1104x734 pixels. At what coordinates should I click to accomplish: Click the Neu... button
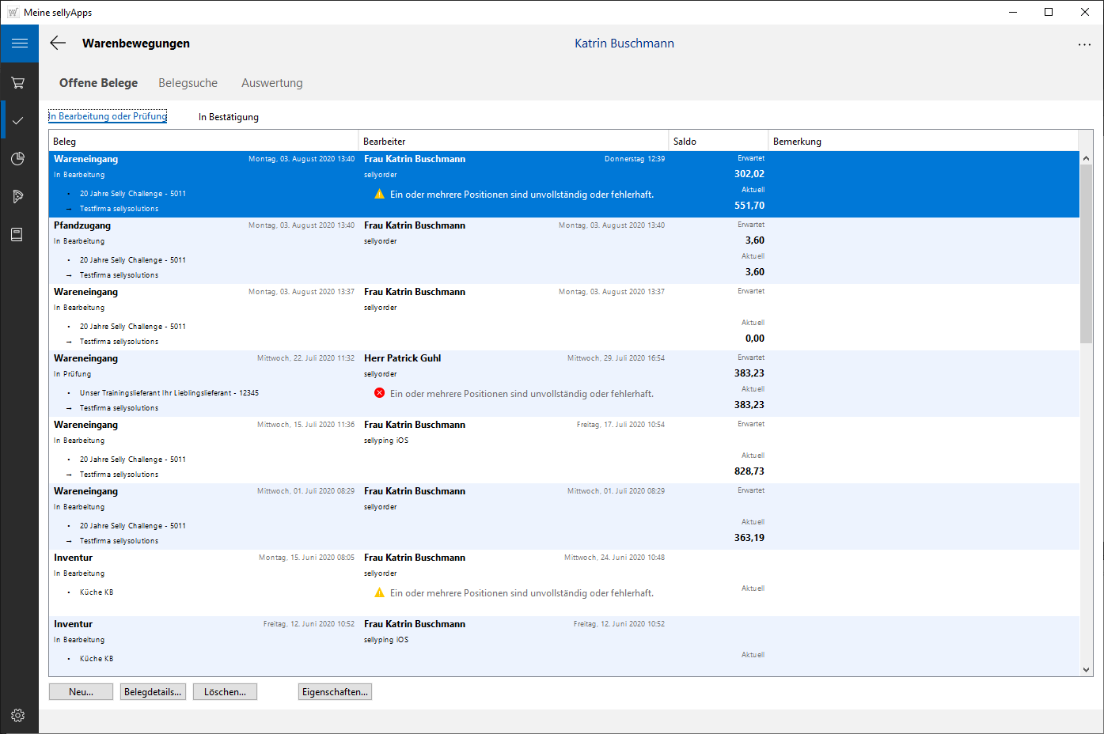(x=81, y=692)
